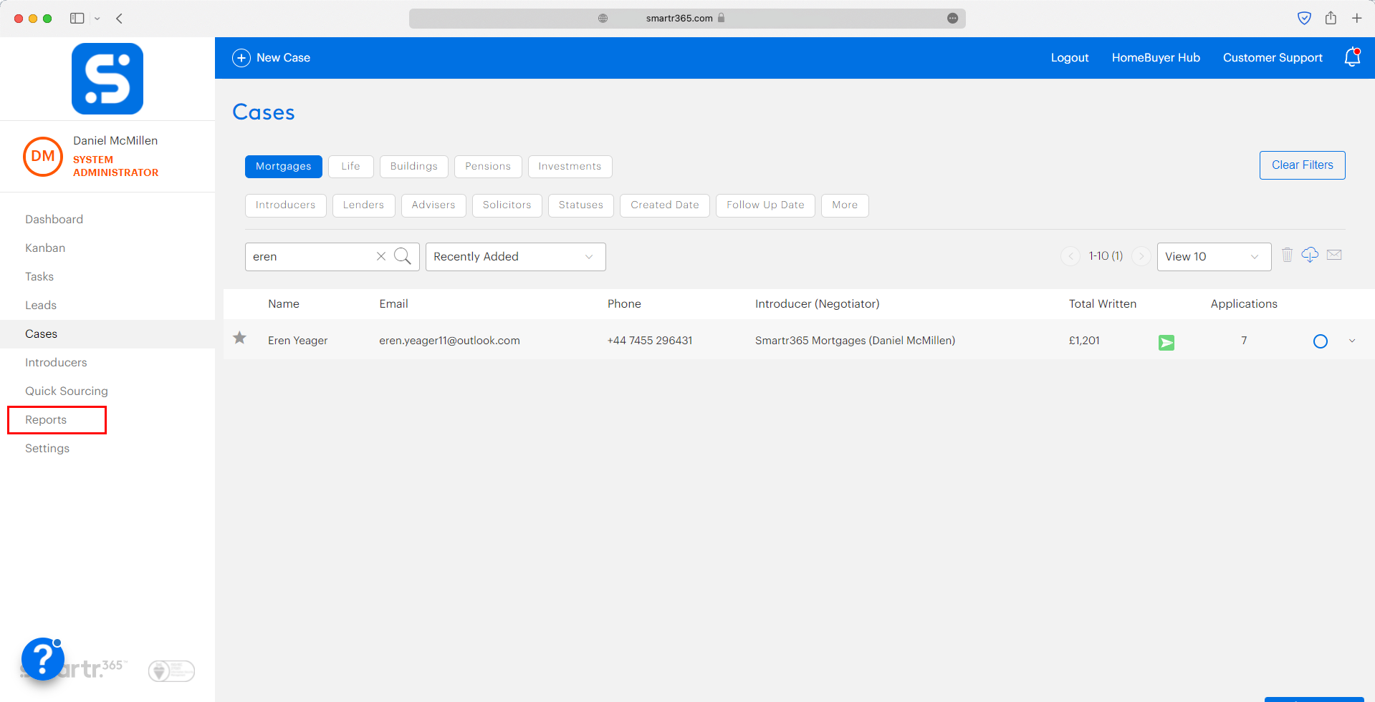Click the Smartr365 logo
The image size is (1375, 702).
point(107,79)
